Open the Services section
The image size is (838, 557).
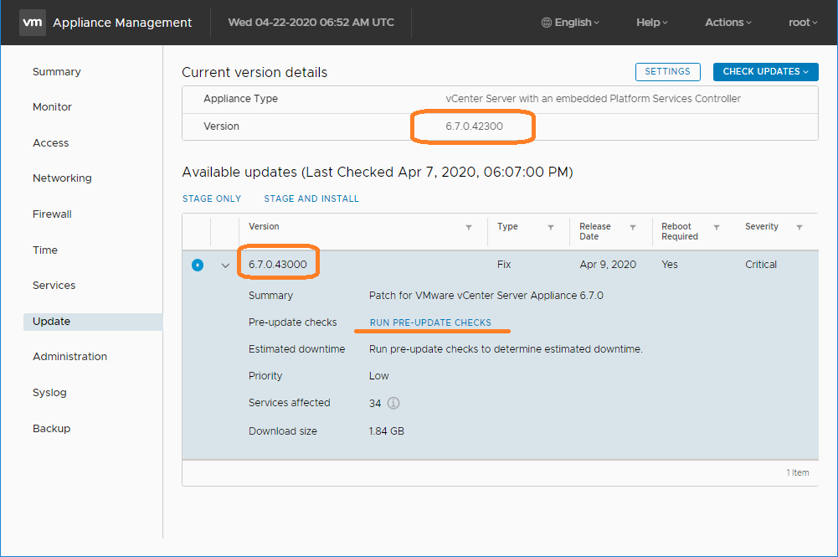click(54, 285)
